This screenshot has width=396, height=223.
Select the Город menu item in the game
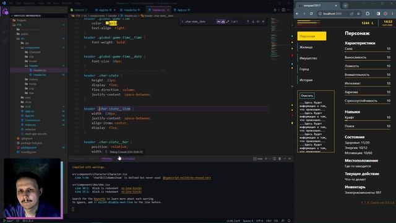(x=312, y=69)
